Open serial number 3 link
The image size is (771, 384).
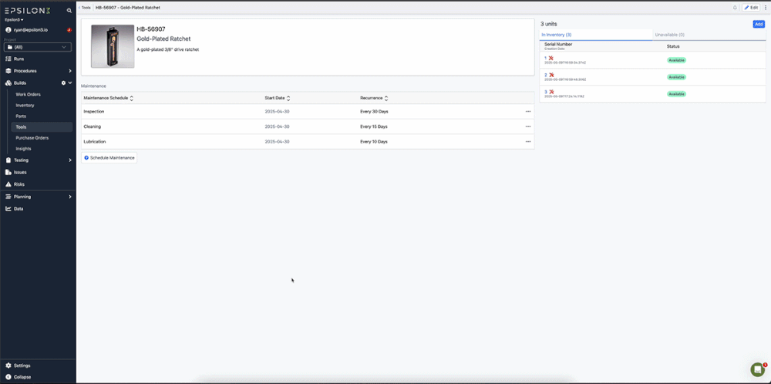[545, 92]
